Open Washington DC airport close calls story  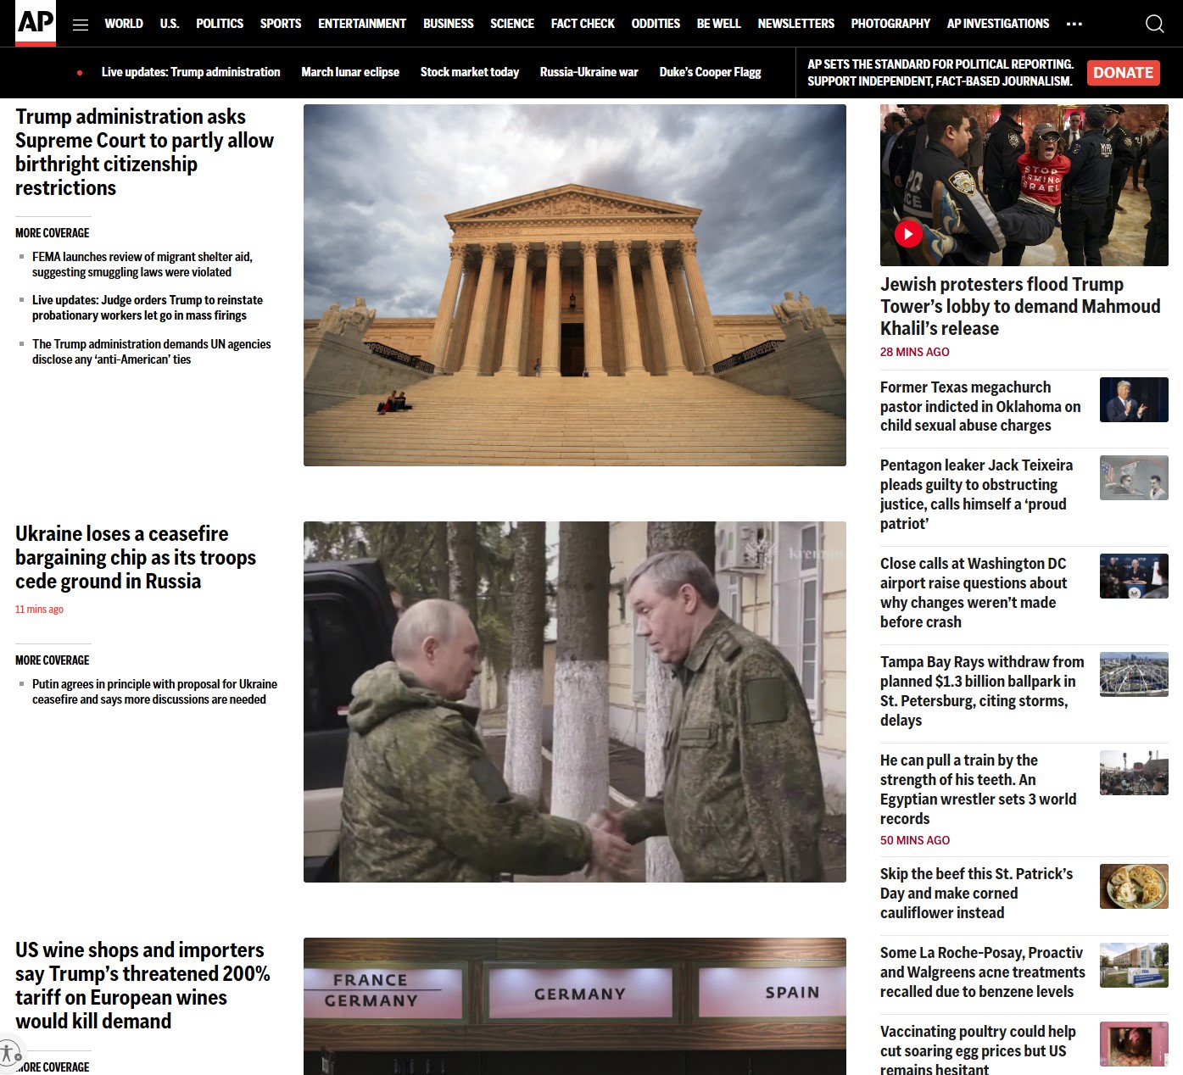tap(974, 593)
